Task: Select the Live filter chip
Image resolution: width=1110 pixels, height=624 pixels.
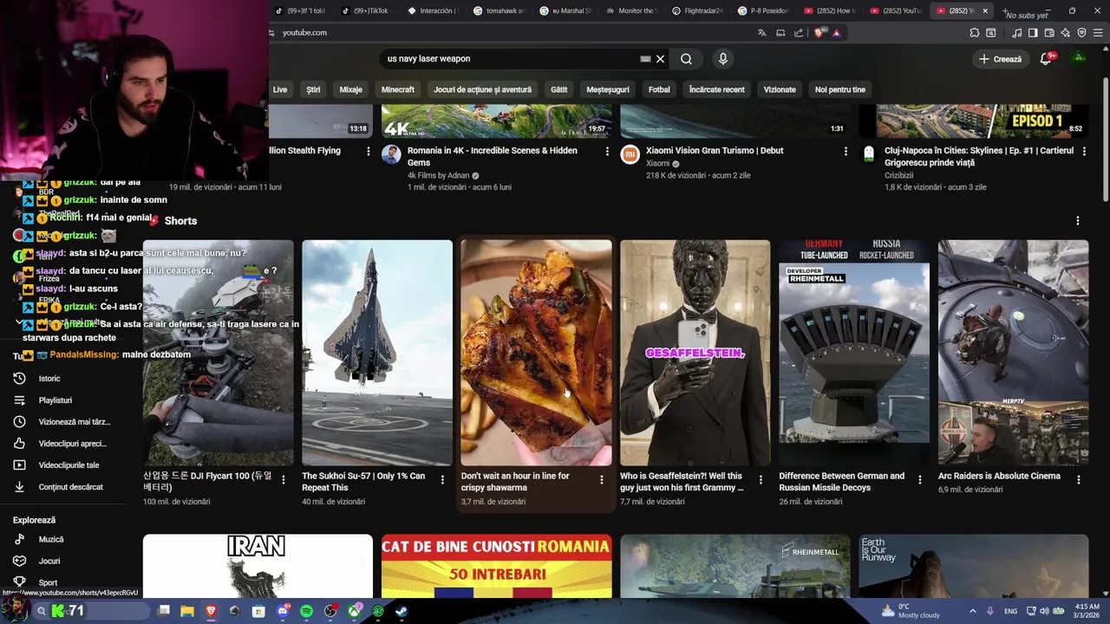Action: pyautogui.click(x=280, y=89)
